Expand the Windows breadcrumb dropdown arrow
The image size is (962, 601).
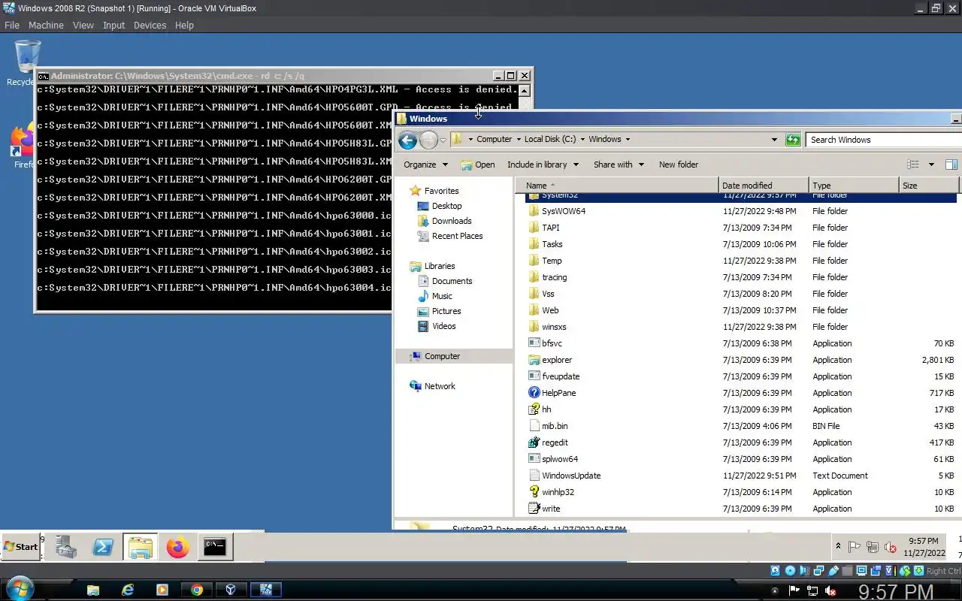(628, 139)
